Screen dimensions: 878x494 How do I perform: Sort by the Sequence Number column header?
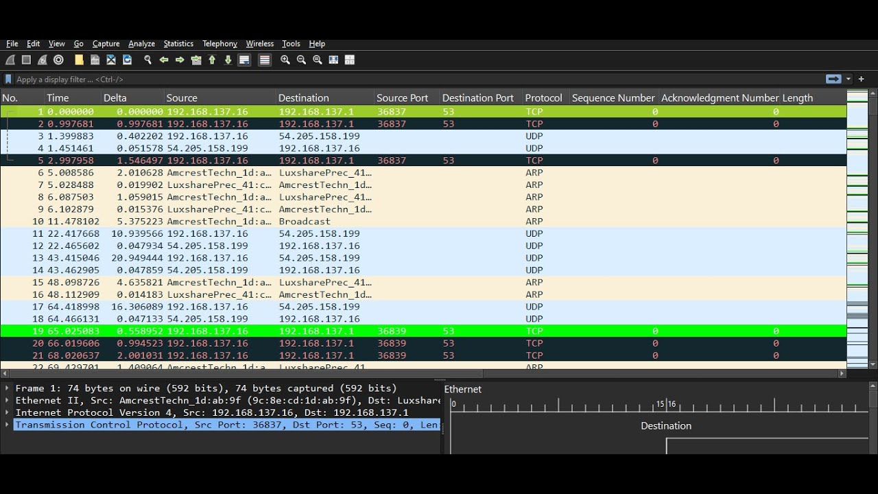click(x=614, y=98)
